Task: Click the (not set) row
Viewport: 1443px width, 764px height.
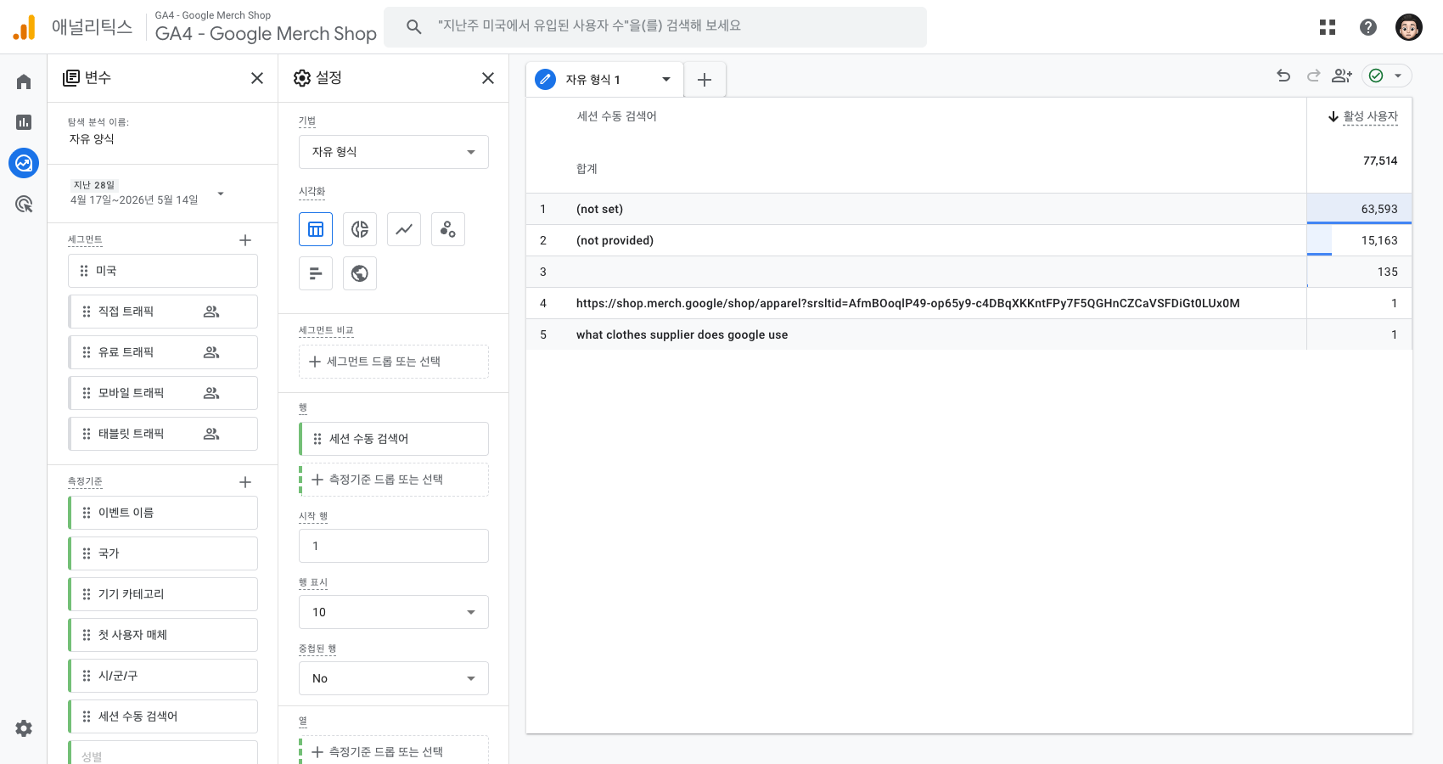Action: pos(969,209)
